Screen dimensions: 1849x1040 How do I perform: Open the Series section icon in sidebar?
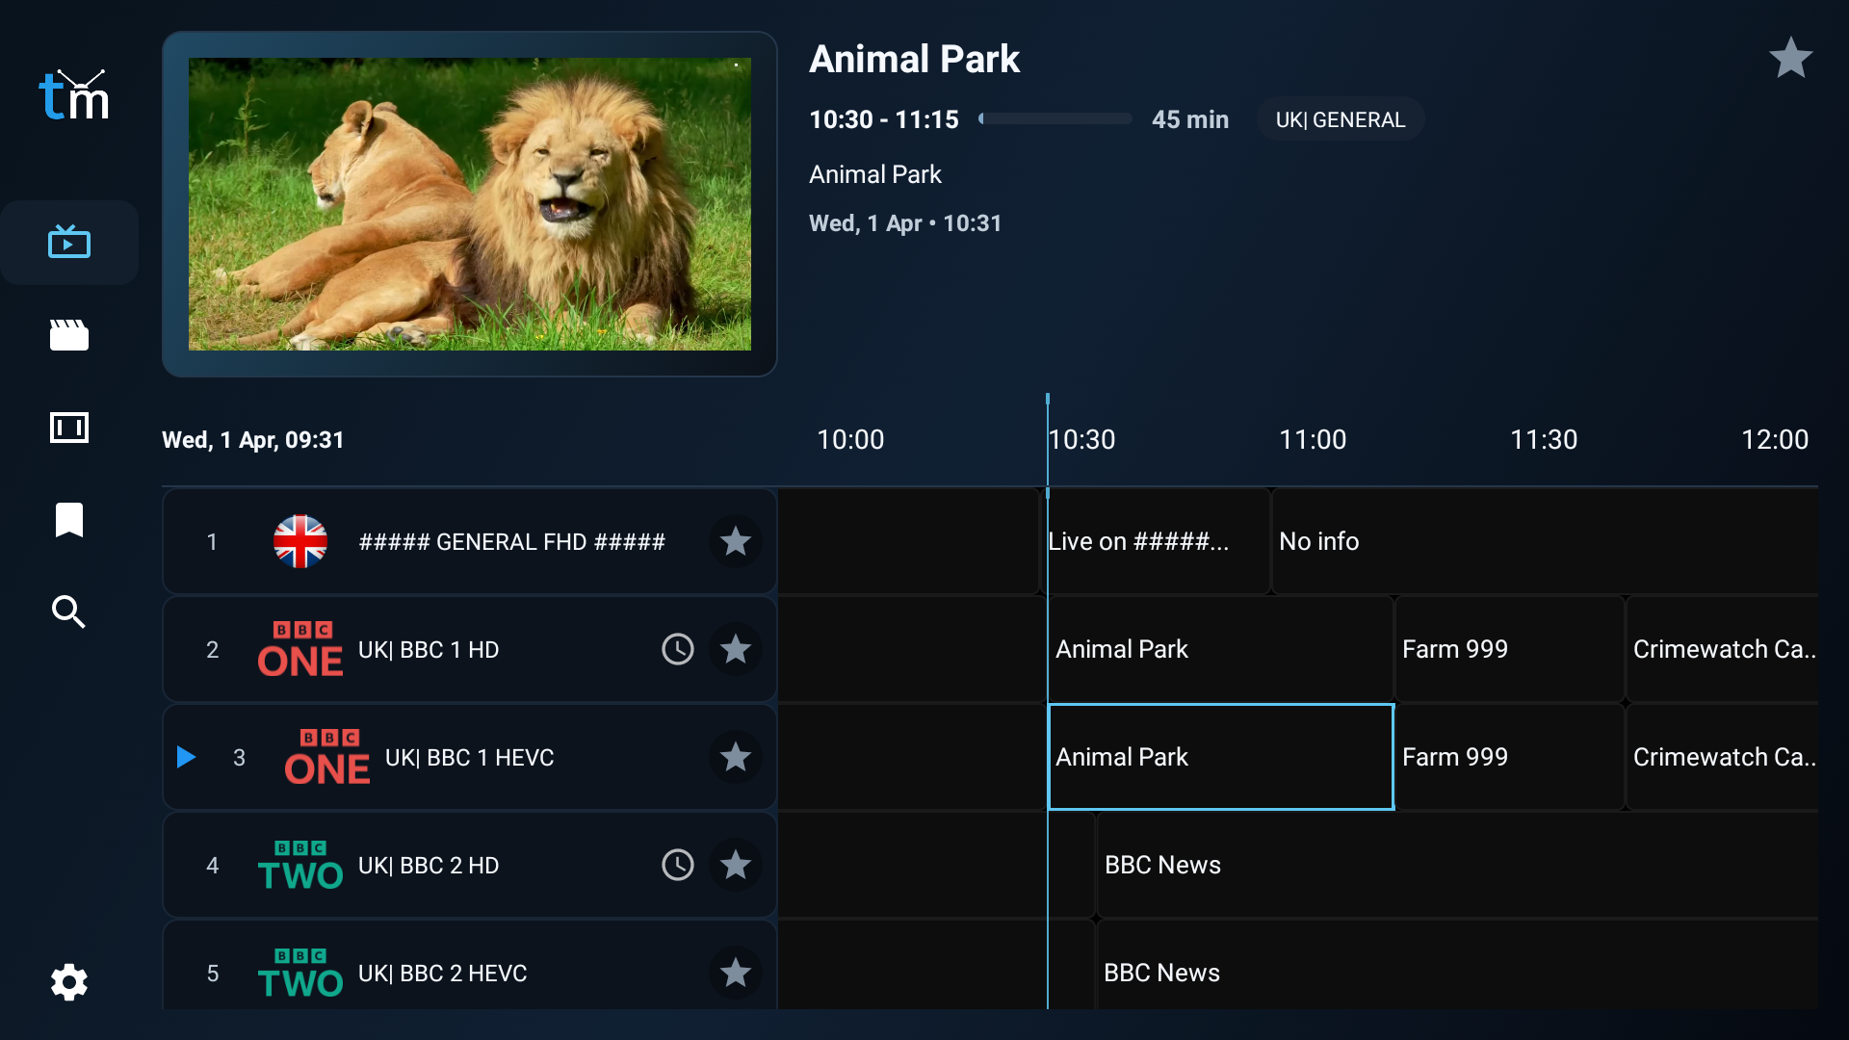pyautogui.click(x=69, y=428)
